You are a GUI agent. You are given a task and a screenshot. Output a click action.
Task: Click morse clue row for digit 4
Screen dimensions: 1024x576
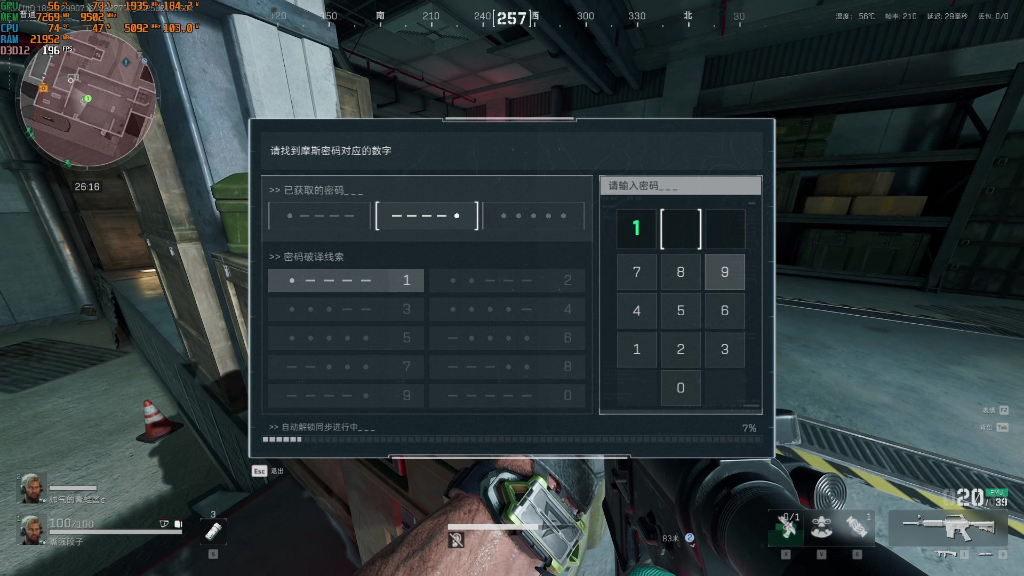tap(507, 309)
